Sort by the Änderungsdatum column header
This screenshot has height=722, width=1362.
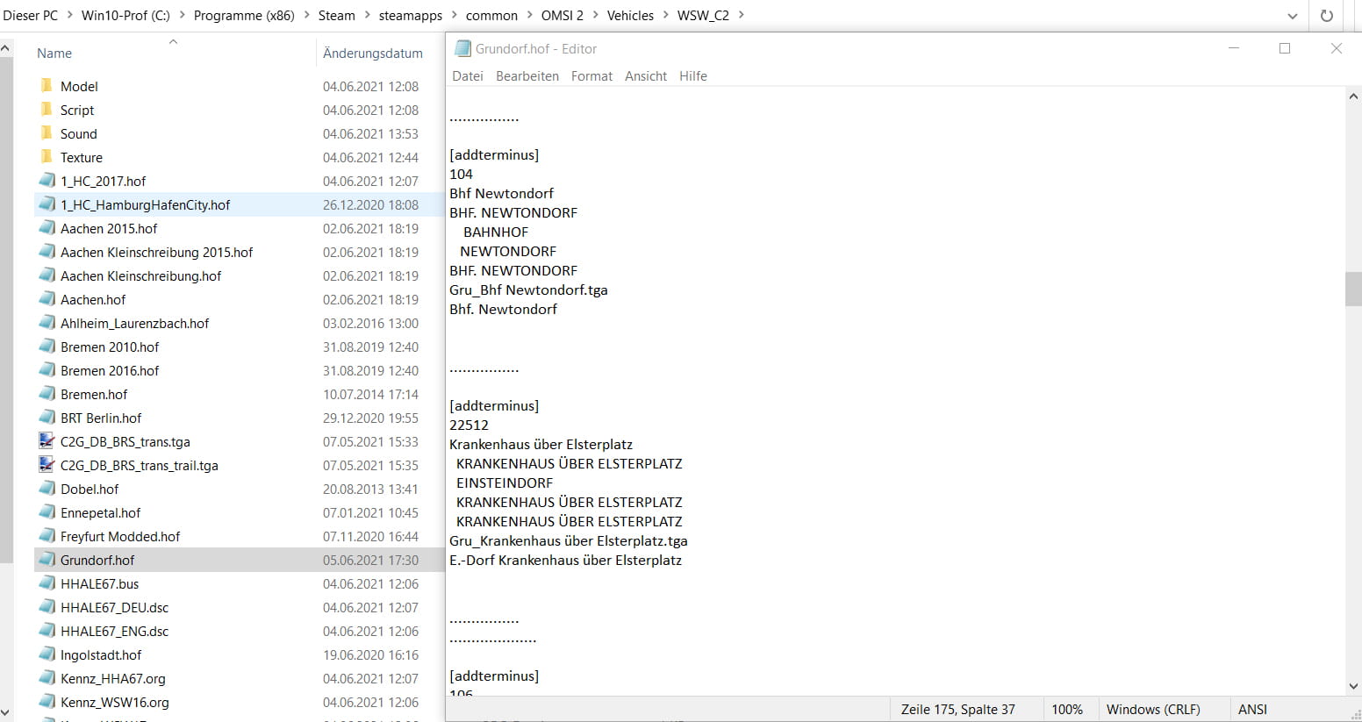click(x=372, y=54)
